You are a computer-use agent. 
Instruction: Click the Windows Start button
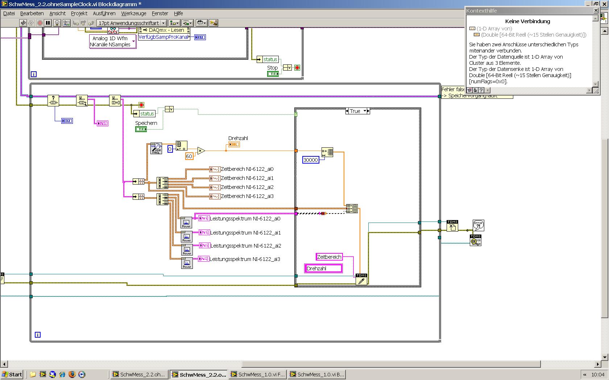[x=12, y=374]
